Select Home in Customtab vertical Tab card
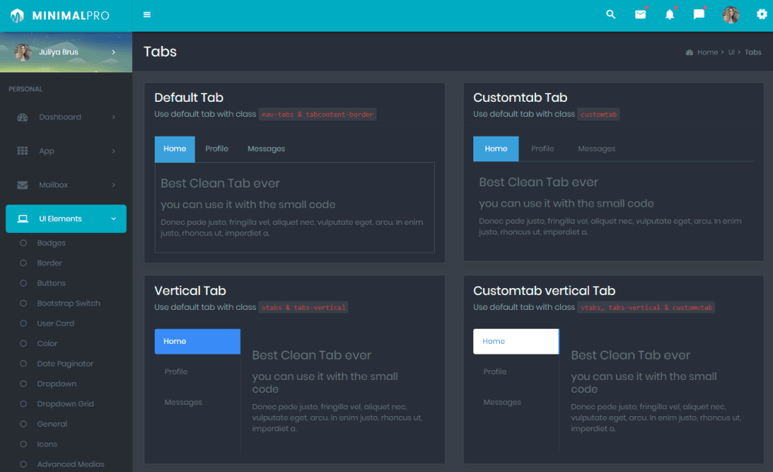 (516, 341)
